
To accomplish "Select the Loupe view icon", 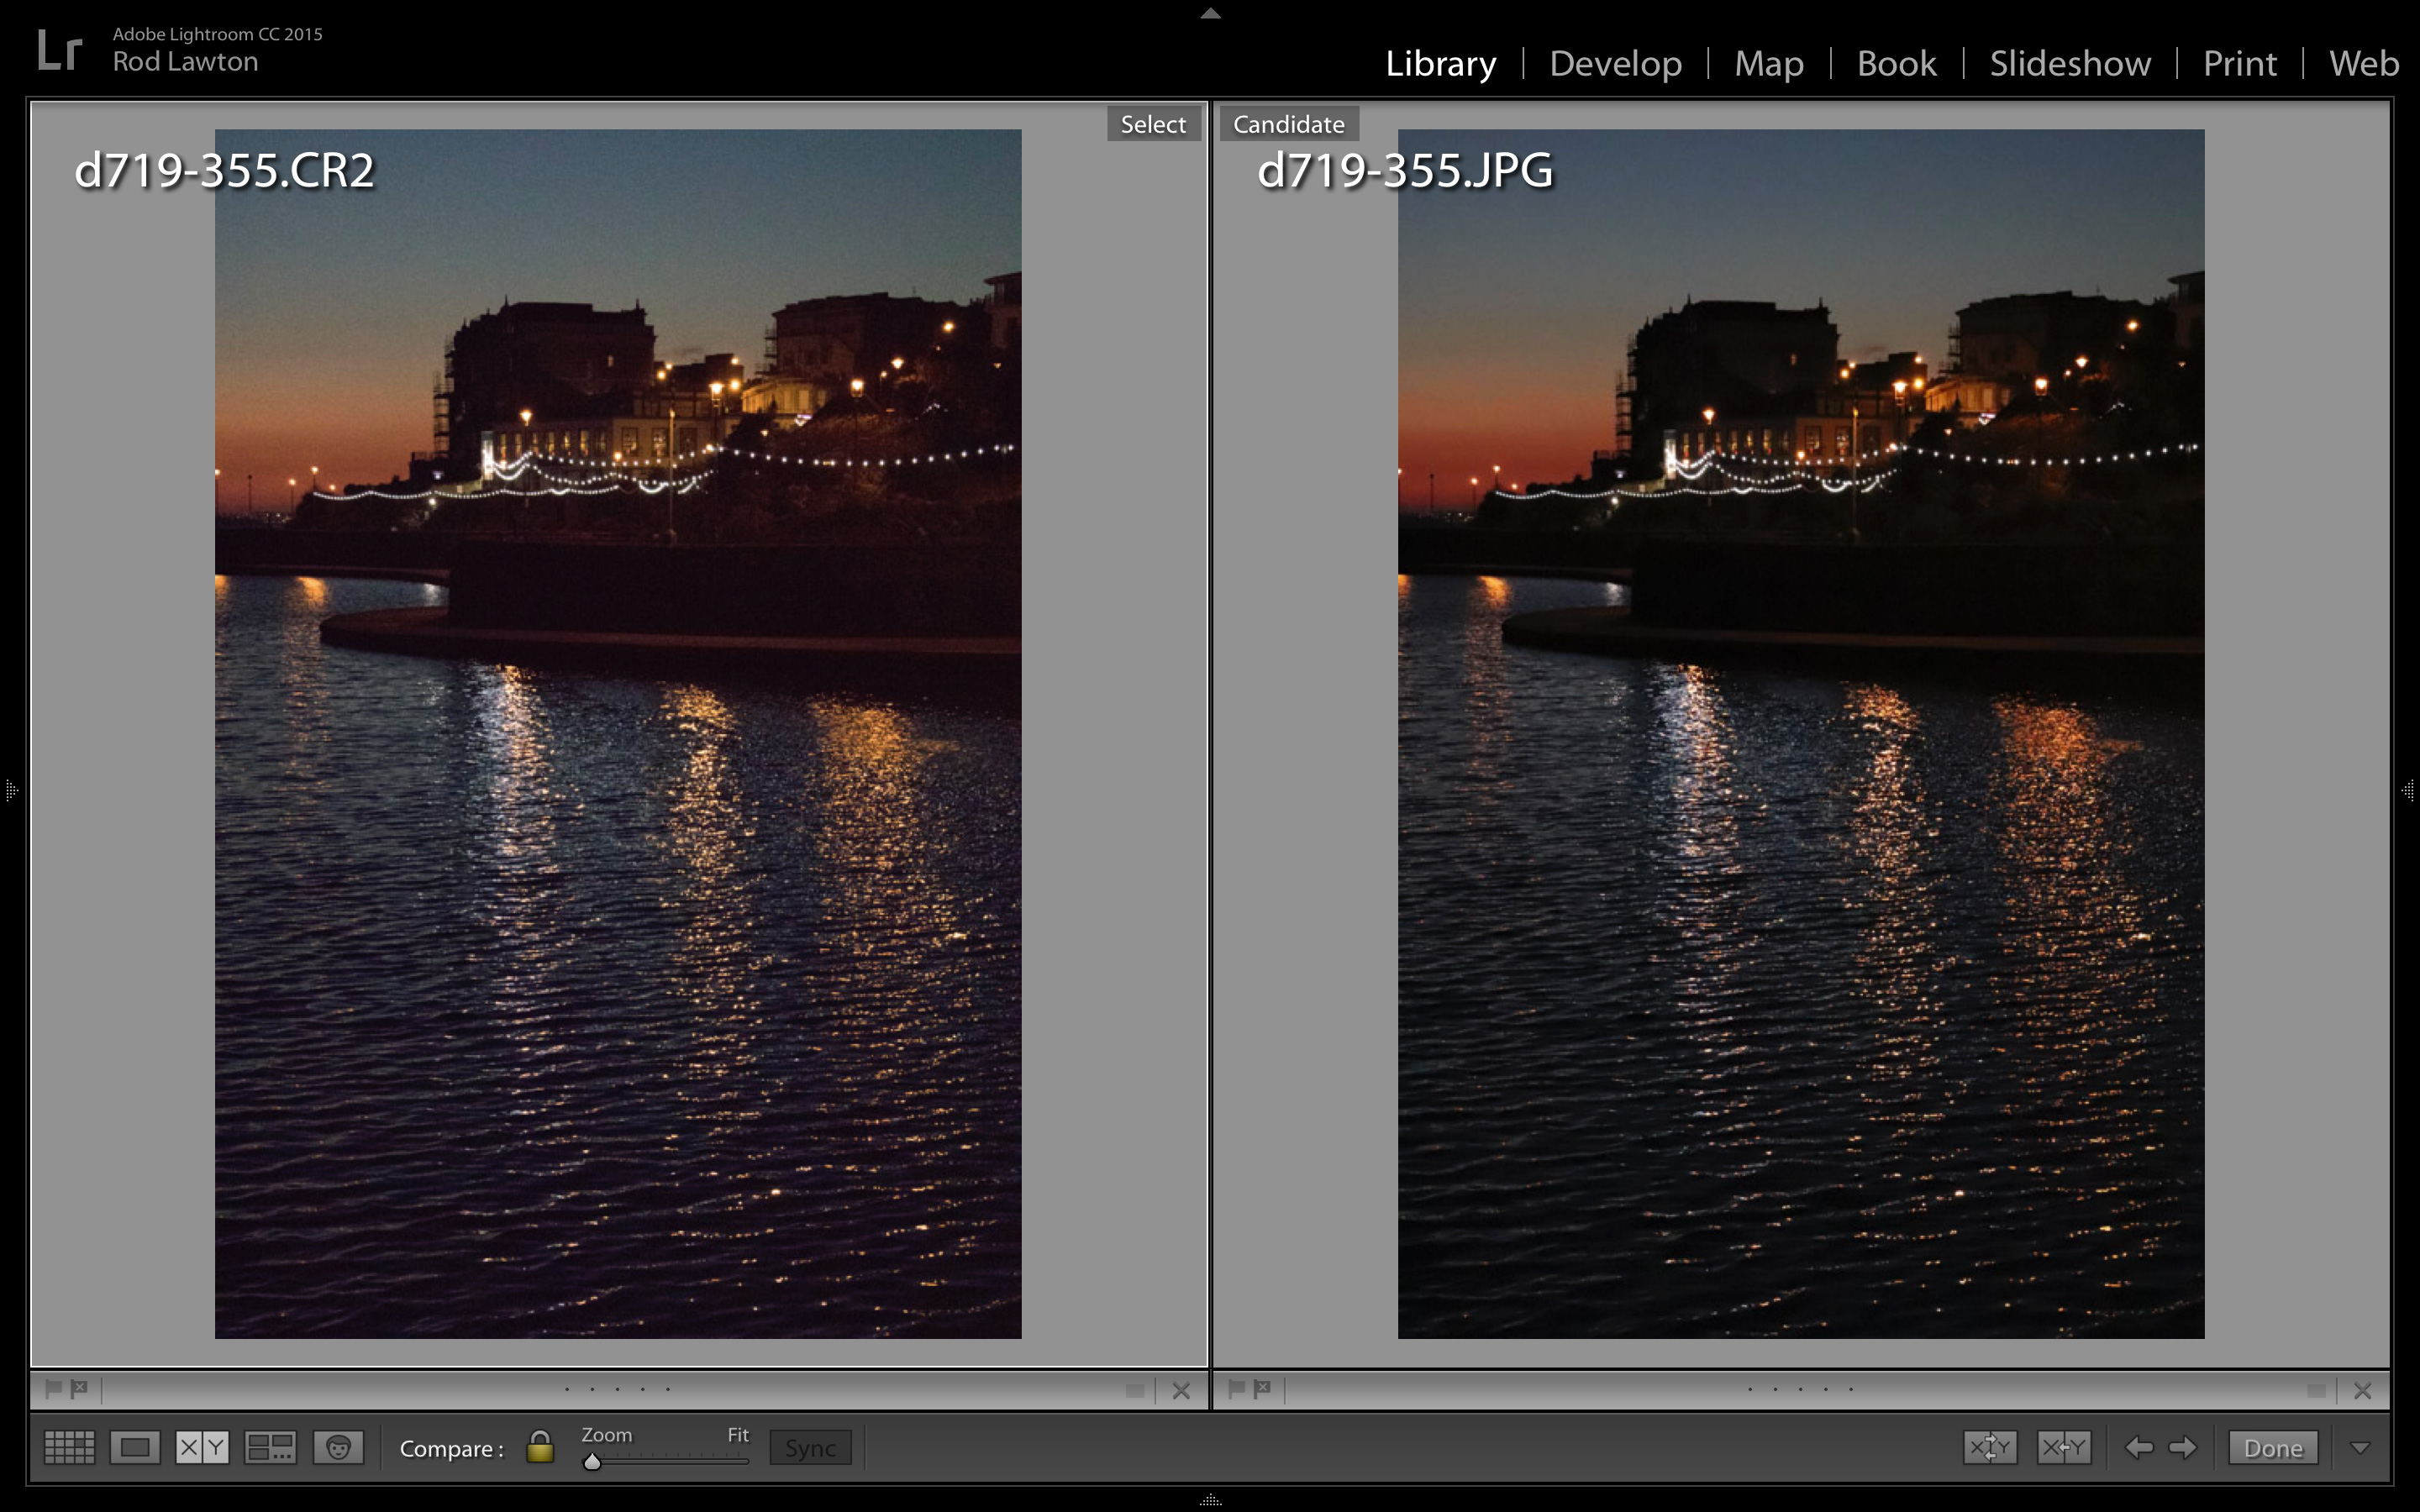I will [x=135, y=1447].
